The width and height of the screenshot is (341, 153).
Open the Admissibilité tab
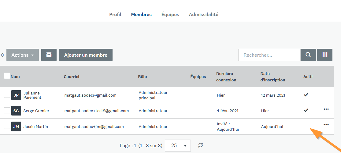click(x=203, y=15)
